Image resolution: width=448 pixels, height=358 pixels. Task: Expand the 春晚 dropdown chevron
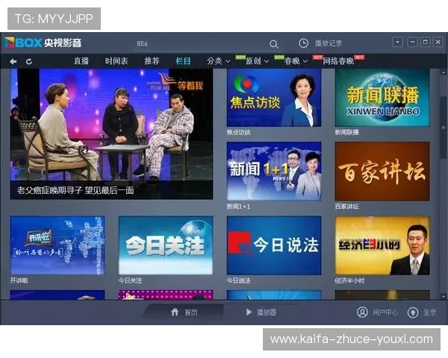tap(305, 61)
